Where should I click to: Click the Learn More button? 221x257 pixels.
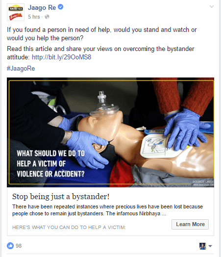(x=190, y=224)
